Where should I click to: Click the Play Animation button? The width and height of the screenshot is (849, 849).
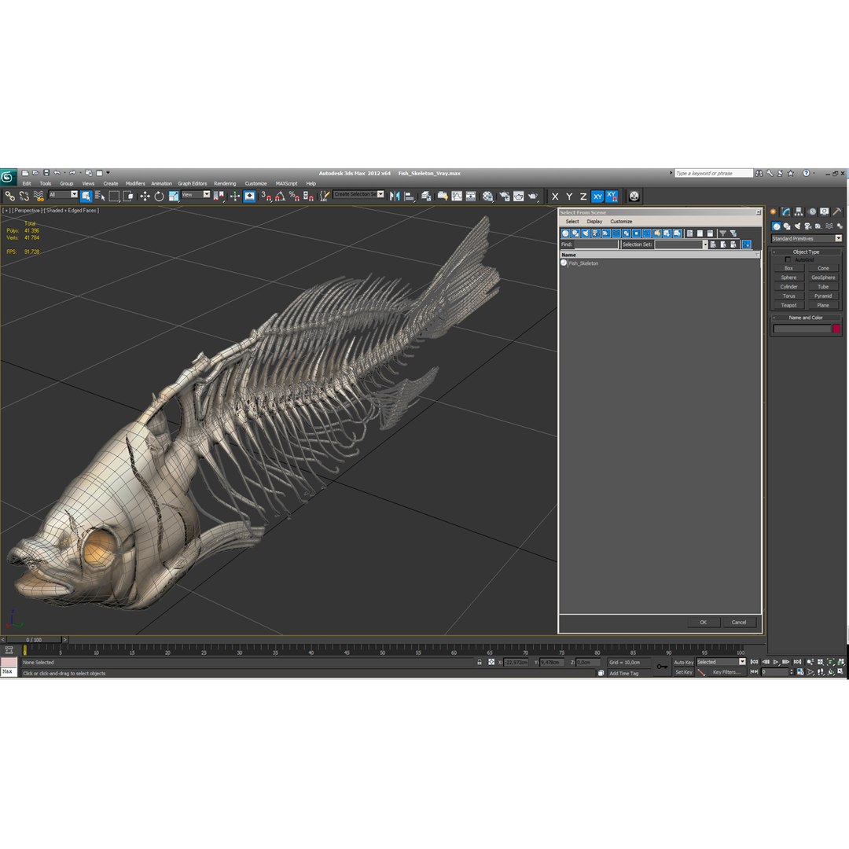pyautogui.click(x=776, y=662)
